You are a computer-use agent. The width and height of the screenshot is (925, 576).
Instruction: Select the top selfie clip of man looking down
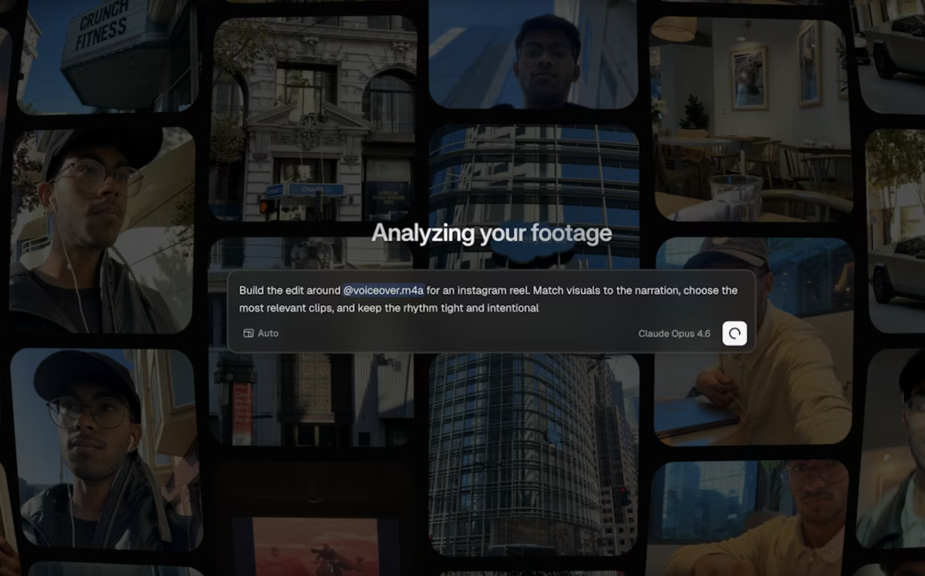[534, 53]
